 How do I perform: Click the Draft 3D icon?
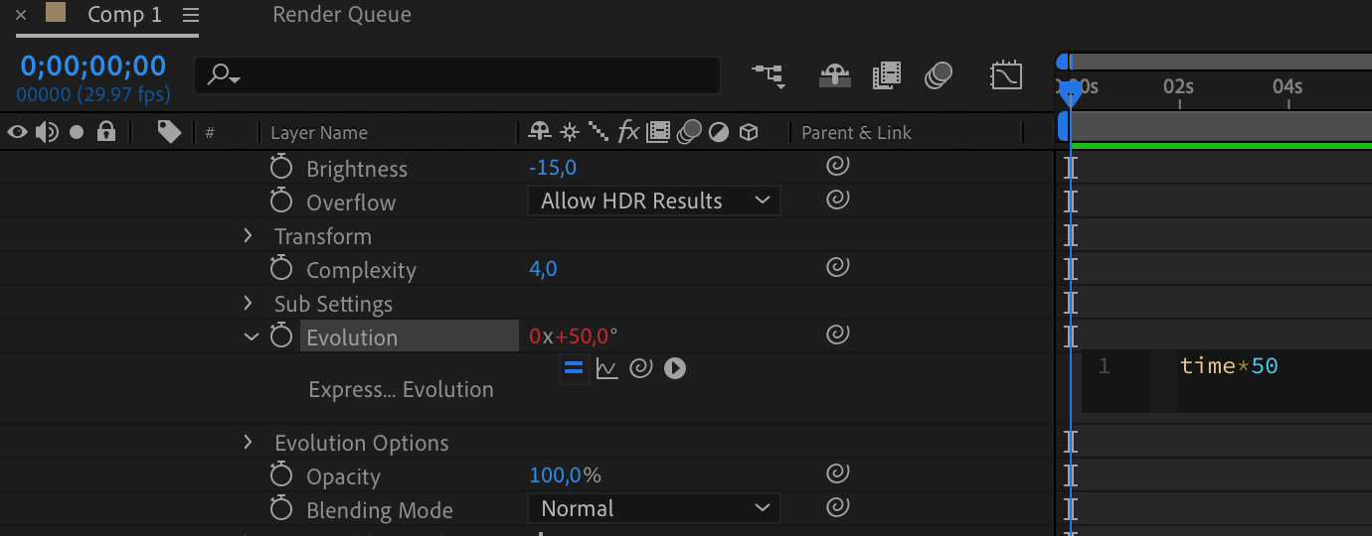(x=834, y=75)
